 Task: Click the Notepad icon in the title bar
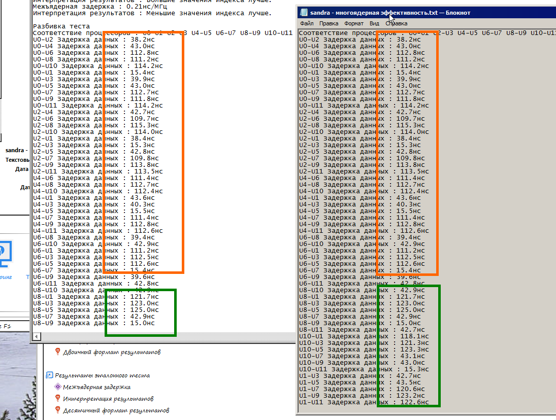[304, 12]
